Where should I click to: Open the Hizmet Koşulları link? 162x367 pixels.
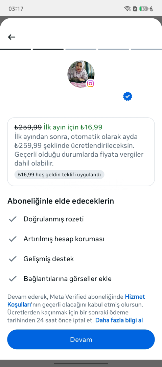coord(76,301)
